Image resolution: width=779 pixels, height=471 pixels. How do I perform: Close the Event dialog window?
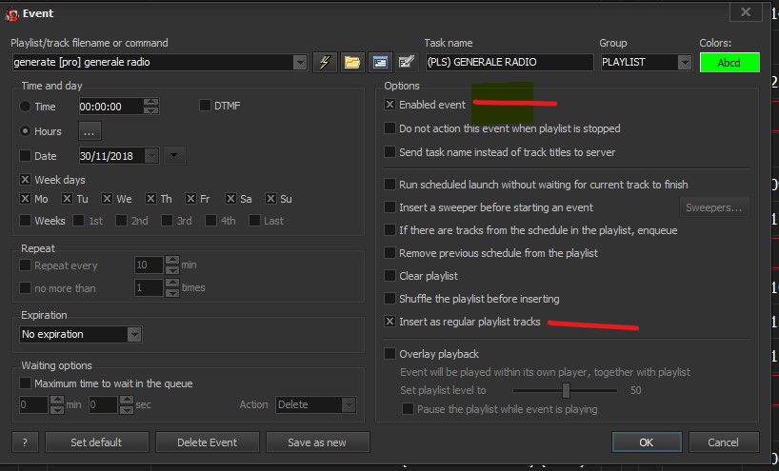click(746, 12)
